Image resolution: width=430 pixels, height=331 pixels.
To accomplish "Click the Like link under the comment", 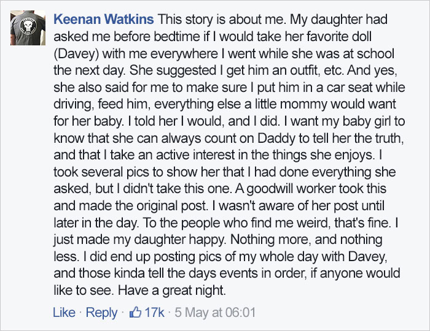I will coord(64,313).
